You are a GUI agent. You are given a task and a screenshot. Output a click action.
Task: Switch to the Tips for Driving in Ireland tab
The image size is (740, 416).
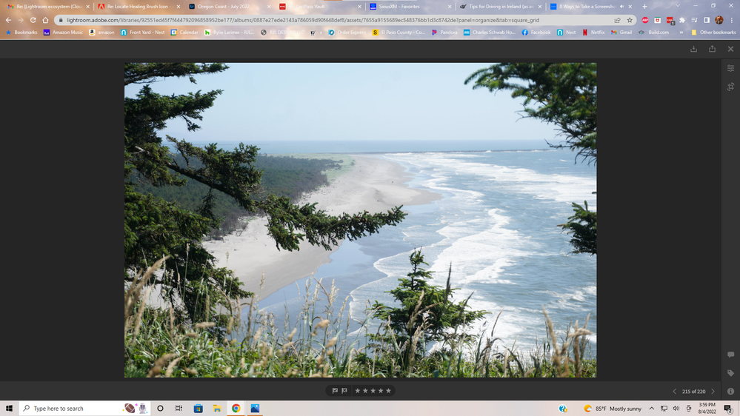click(x=500, y=7)
